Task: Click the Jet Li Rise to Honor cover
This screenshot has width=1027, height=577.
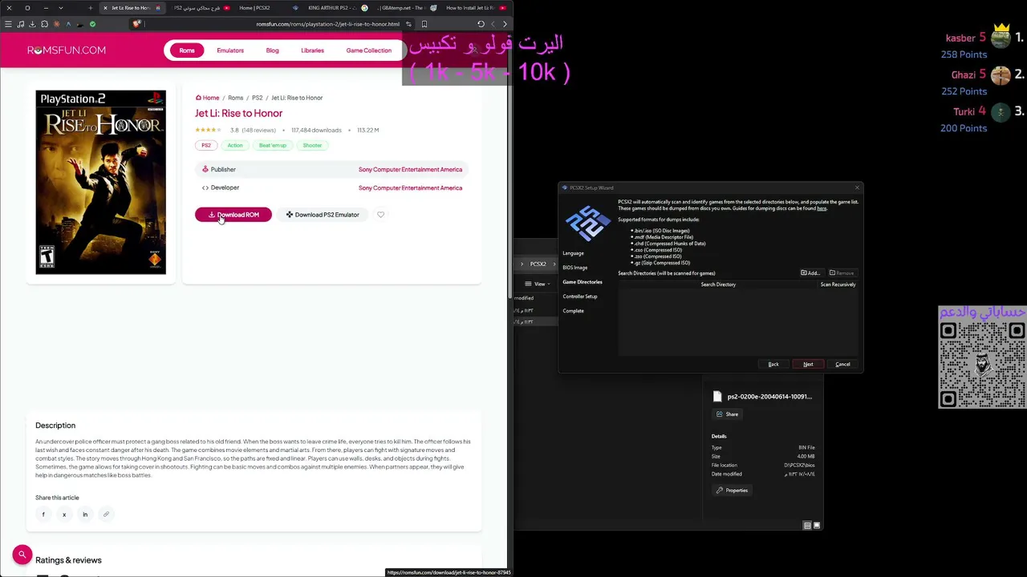Action: click(100, 182)
